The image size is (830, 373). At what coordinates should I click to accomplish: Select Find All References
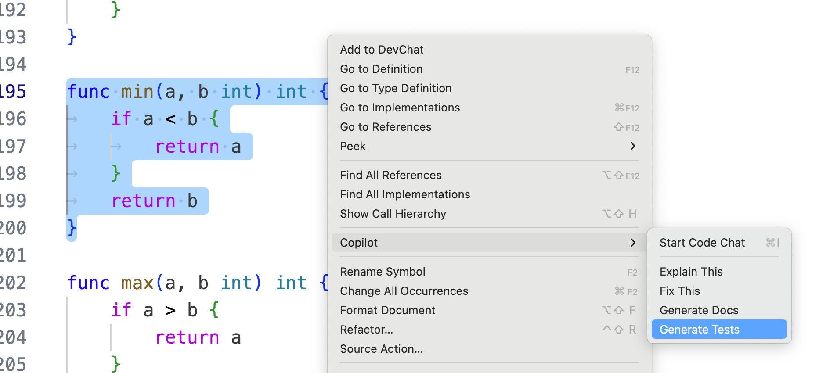[390, 175]
